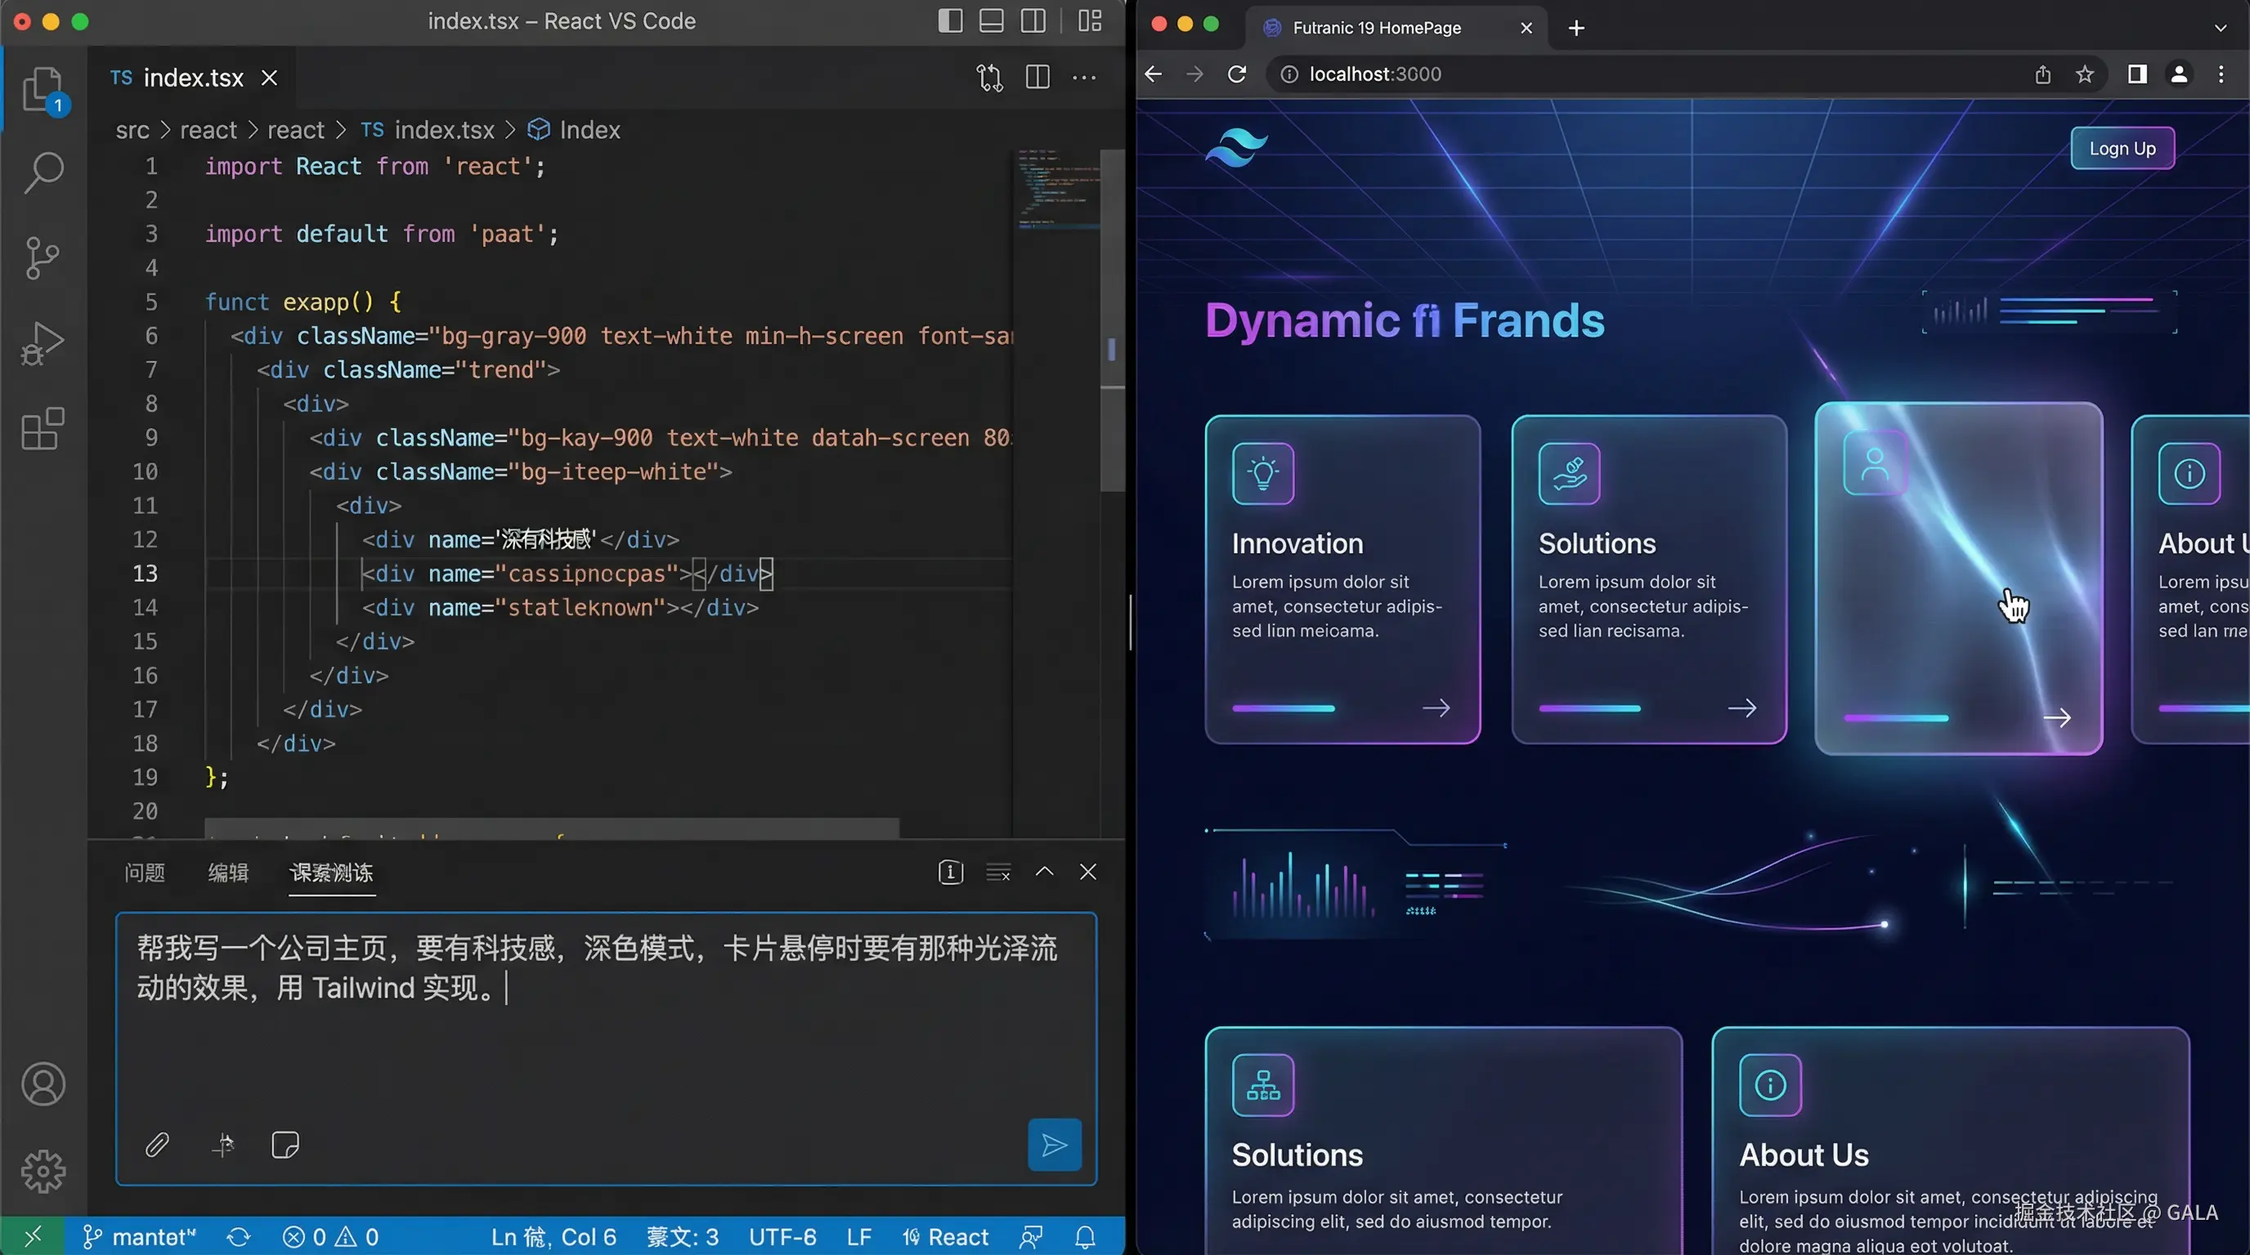Image resolution: width=2250 pixels, height=1255 pixels.
Task: Open the Extensions view
Action: (x=43, y=428)
